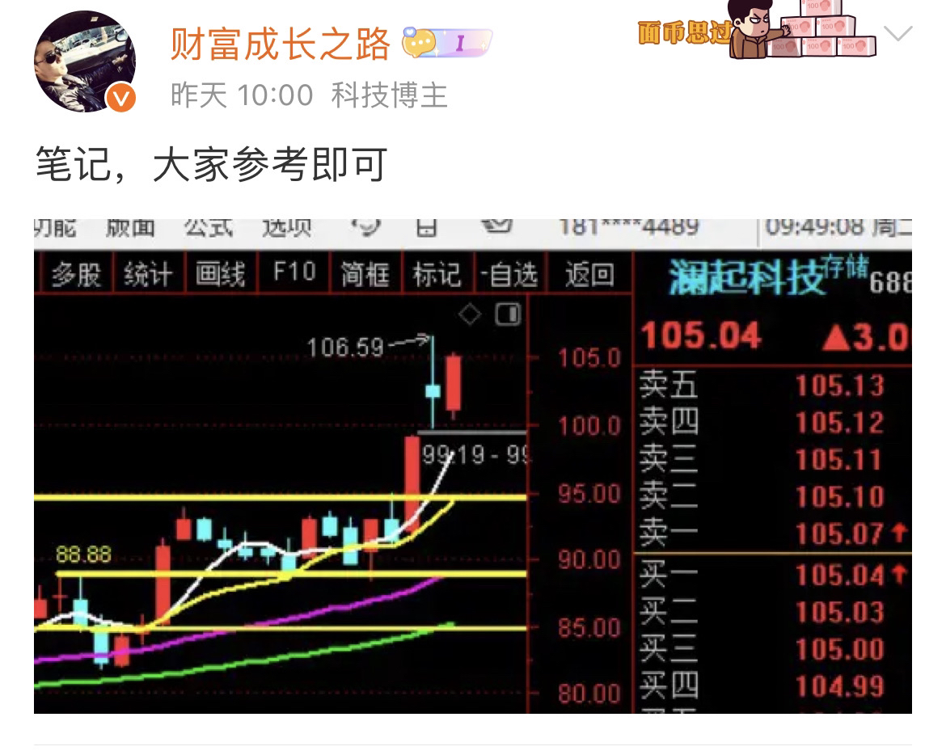Click the 卖四 price 105.12

click(839, 423)
